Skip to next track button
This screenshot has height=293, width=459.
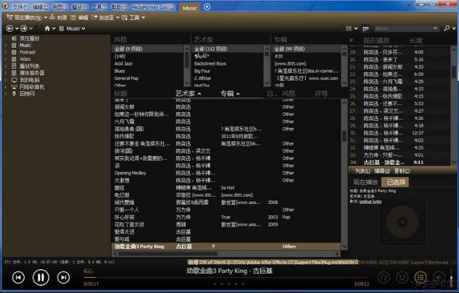pos(65,277)
